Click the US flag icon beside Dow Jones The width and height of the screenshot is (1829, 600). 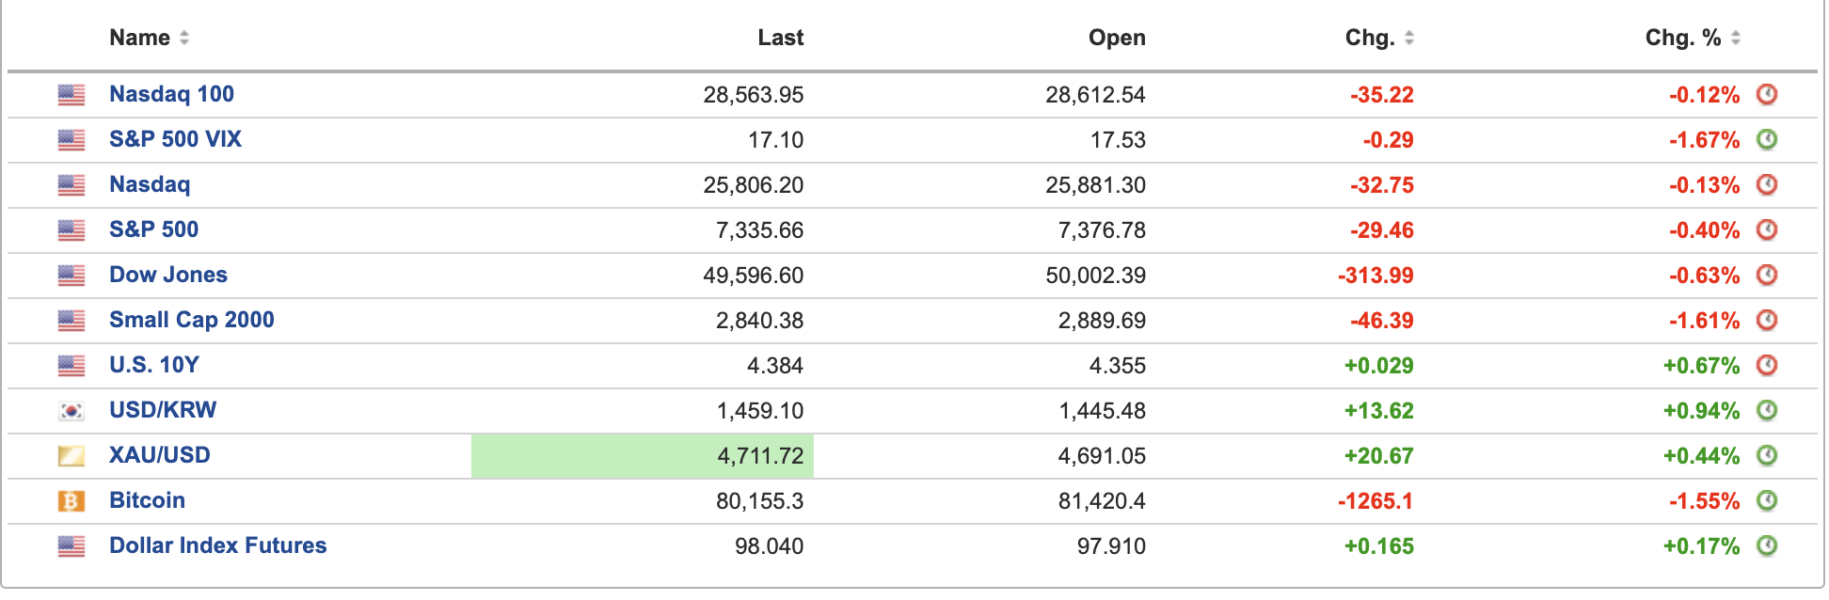pos(72,276)
